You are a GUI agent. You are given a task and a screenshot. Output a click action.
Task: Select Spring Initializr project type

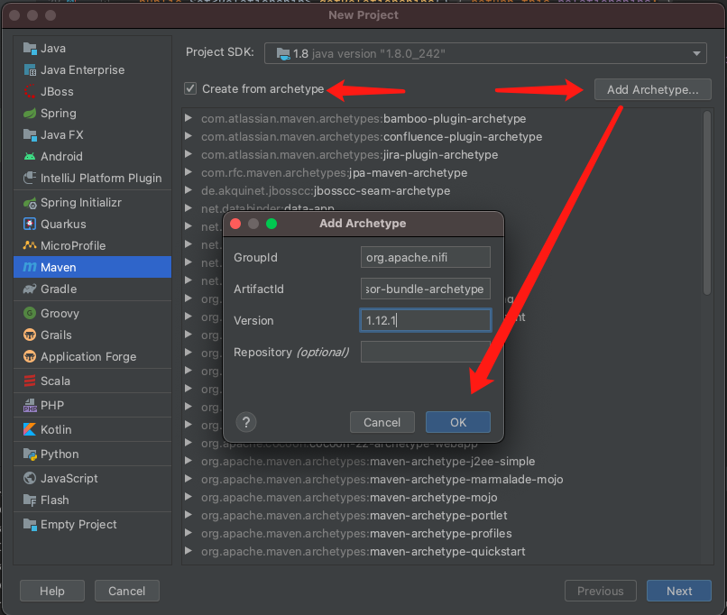92,203
